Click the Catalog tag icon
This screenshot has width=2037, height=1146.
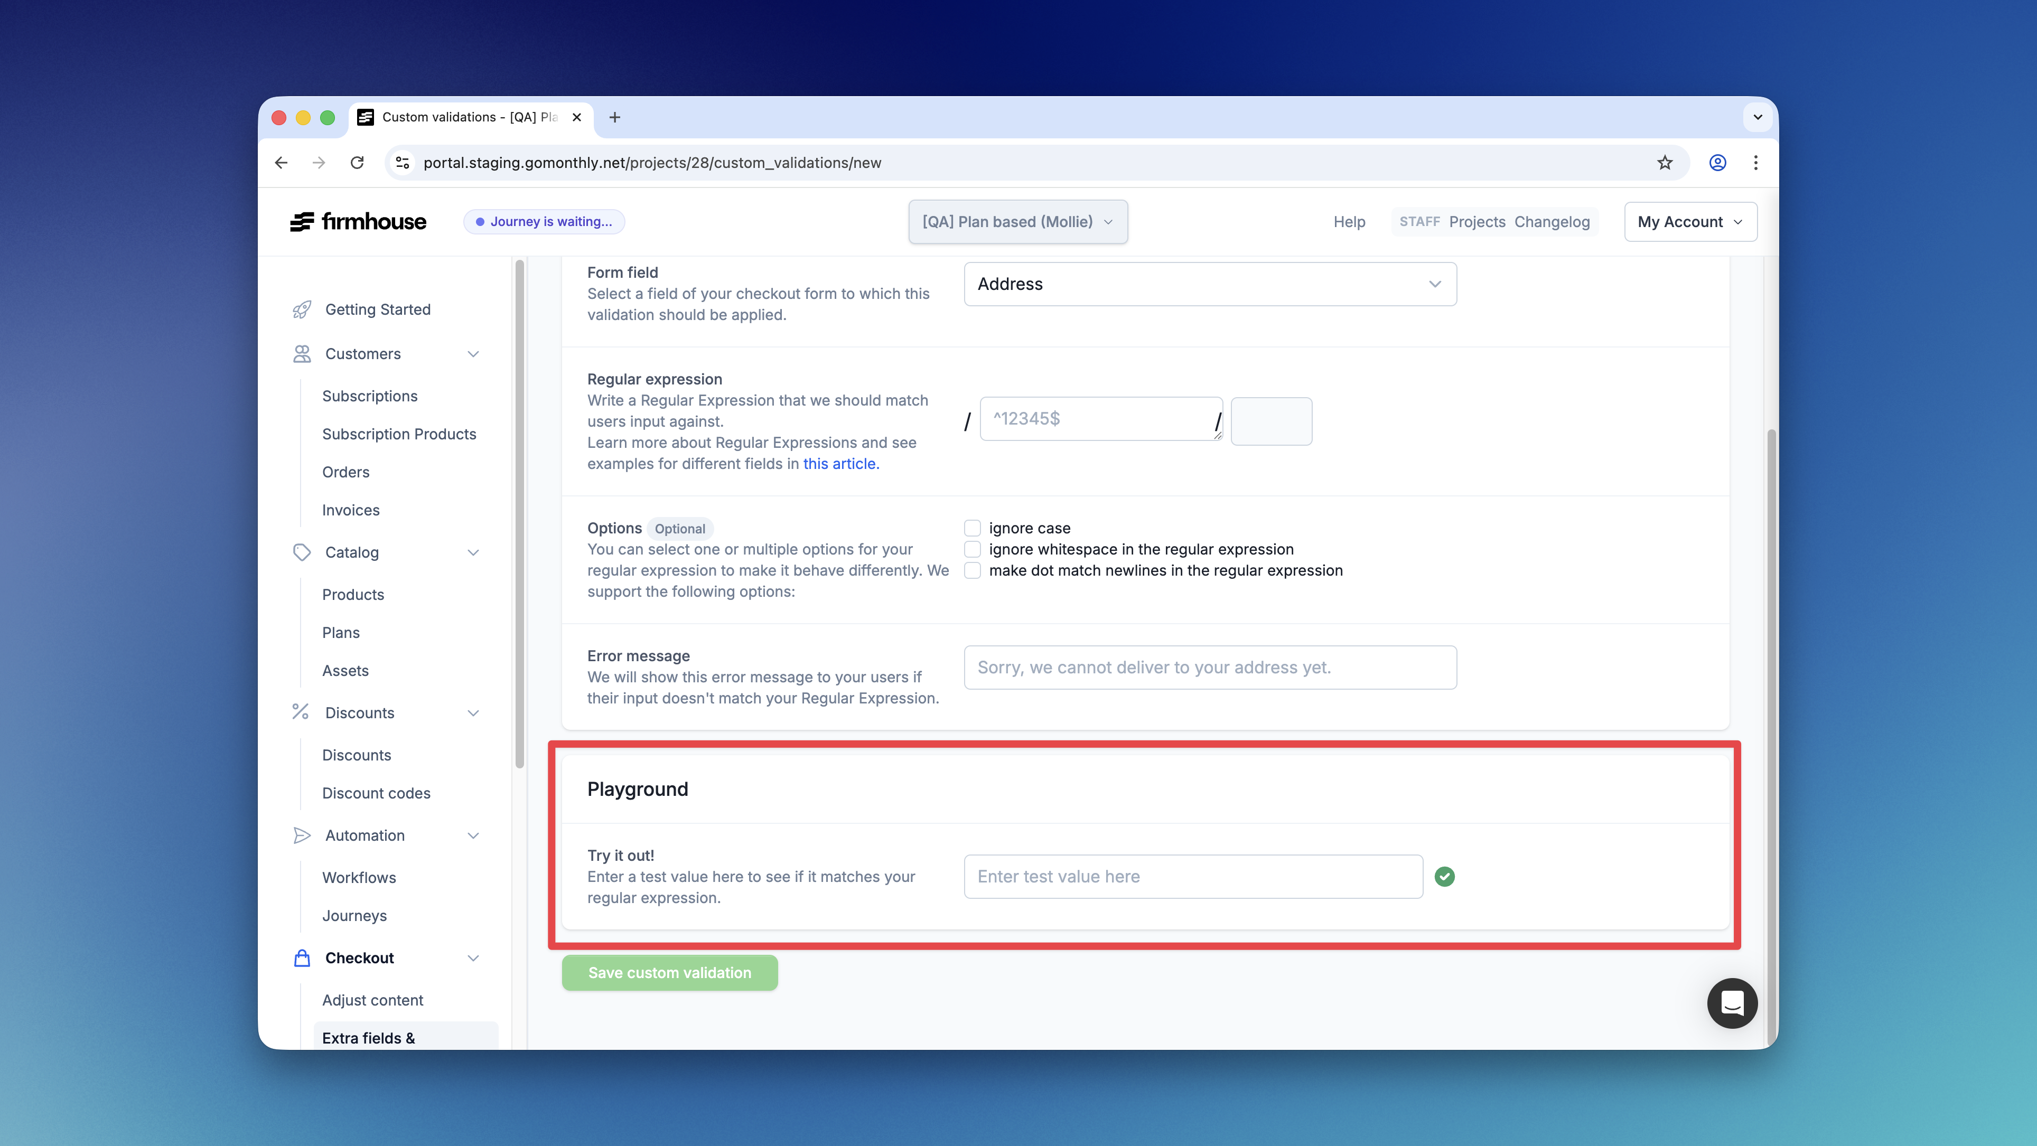pos(301,552)
